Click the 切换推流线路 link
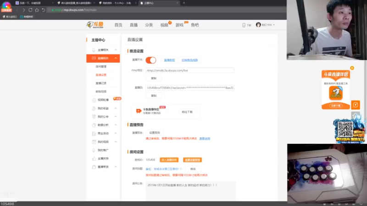The width and height of the screenshot is (367, 206). click(x=189, y=60)
